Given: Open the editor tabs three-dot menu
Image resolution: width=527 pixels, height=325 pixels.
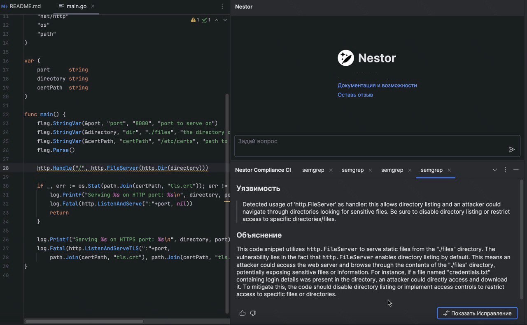Looking at the screenshot, I should (x=222, y=6).
